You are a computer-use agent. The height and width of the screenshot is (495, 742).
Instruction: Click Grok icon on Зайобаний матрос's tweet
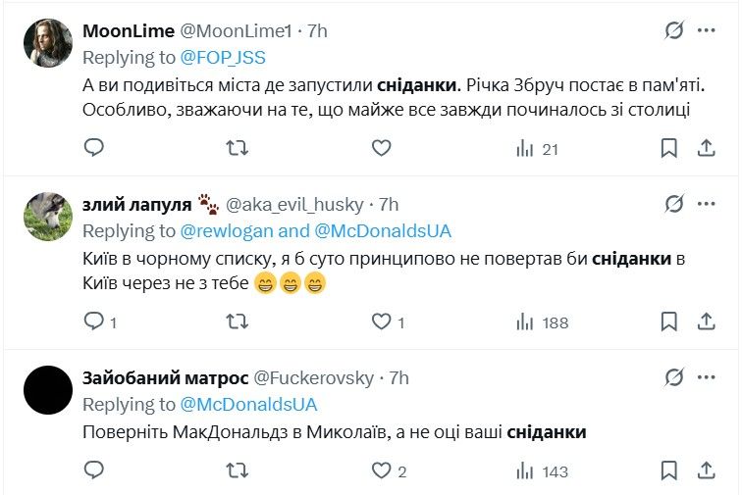[x=673, y=377]
